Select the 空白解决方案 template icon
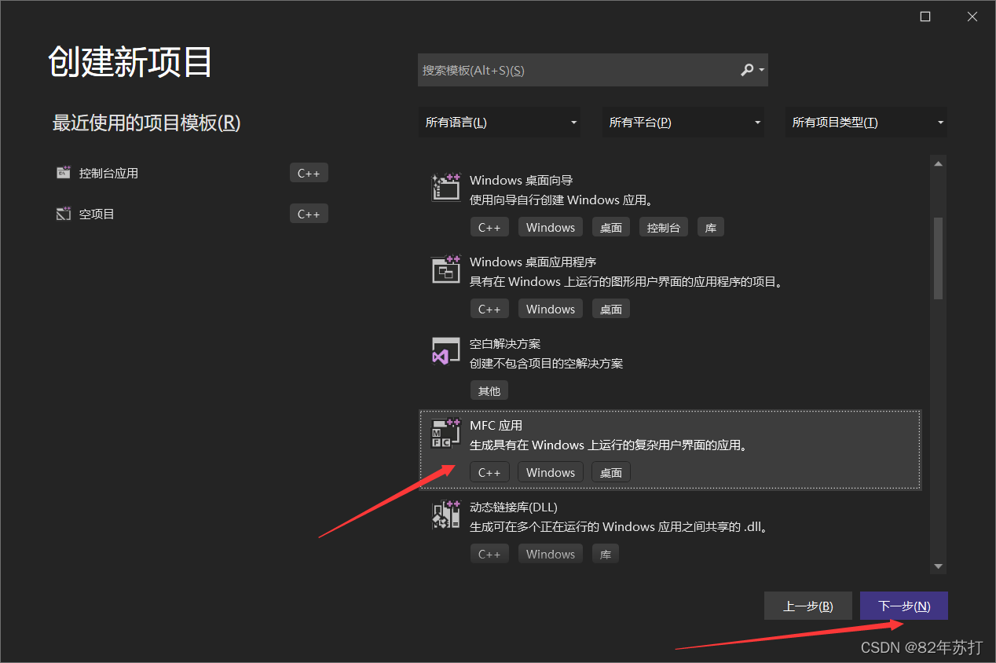 click(x=445, y=351)
